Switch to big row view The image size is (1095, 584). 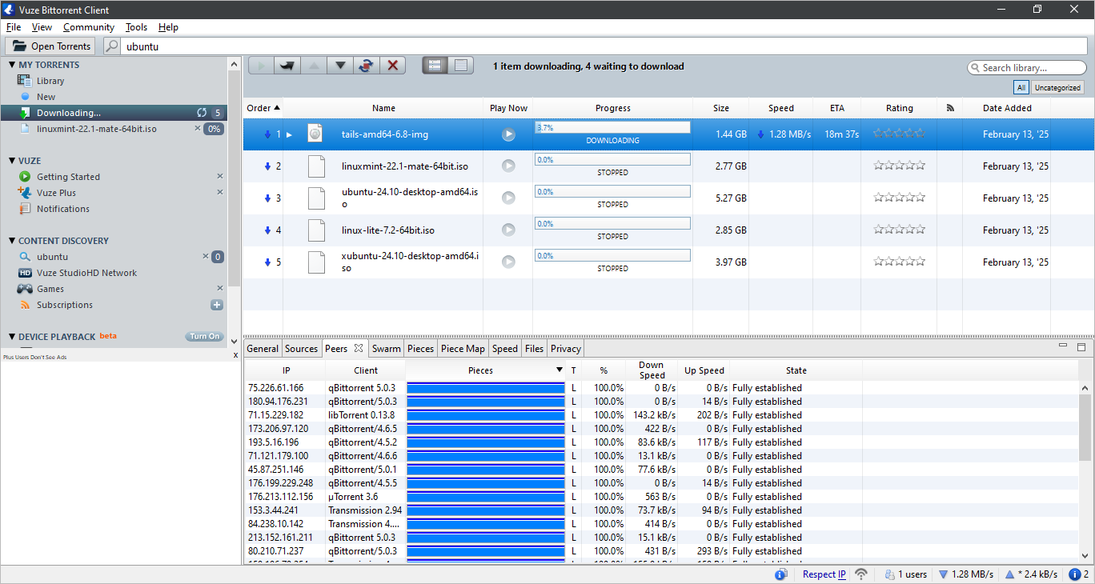point(435,66)
